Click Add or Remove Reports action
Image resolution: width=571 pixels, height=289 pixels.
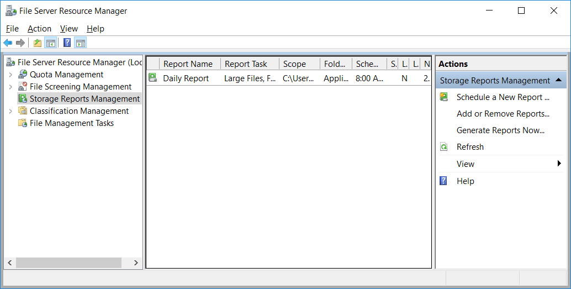(503, 114)
